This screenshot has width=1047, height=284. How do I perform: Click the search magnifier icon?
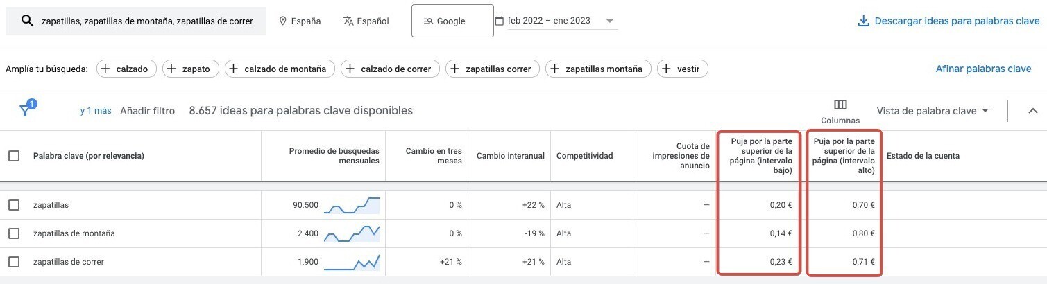(28, 21)
